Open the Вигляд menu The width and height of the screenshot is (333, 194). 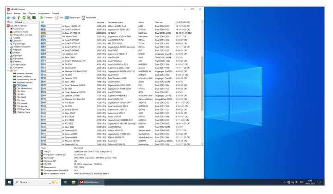pyautogui.click(x=17, y=13)
